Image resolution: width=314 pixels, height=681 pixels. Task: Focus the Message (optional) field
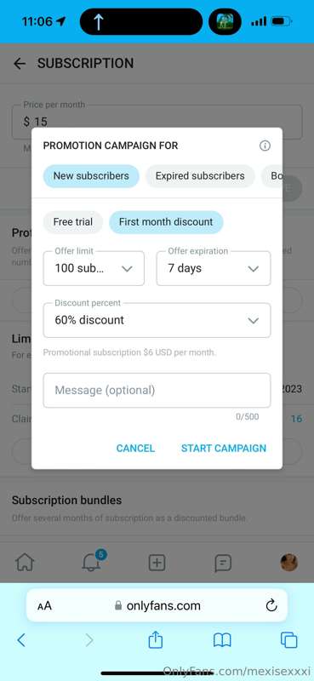point(157,390)
